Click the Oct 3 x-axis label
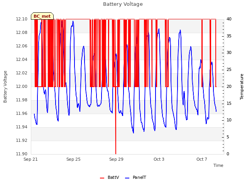 click(x=159, y=159)
